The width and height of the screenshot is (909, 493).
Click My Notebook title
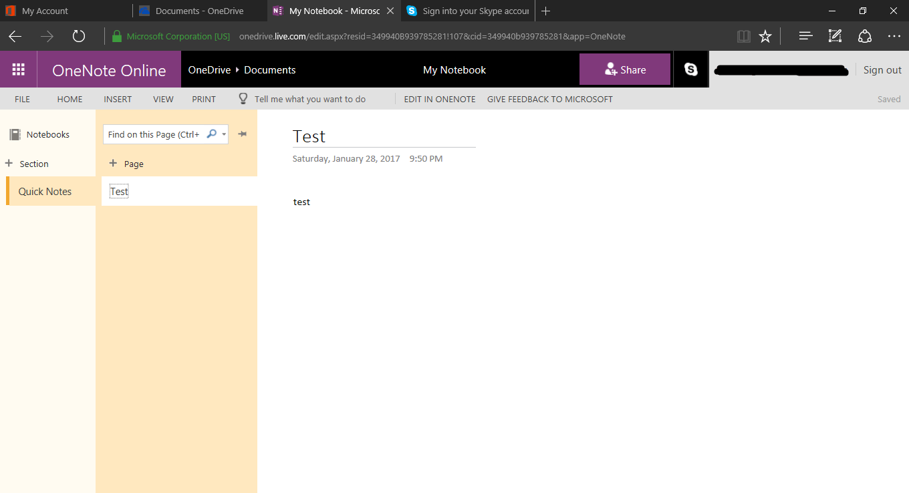point(454,69)
